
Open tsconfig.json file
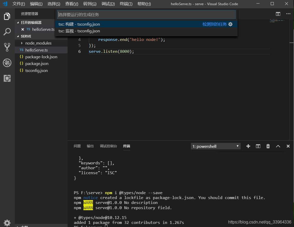41,70
